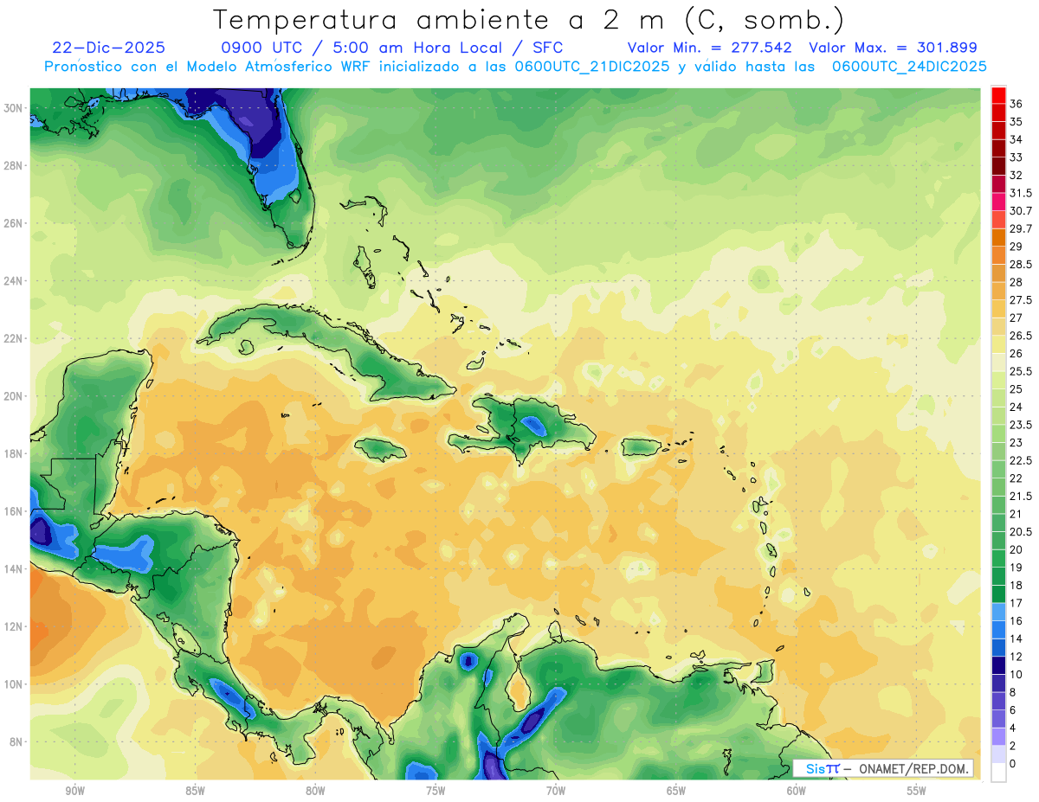
Task: Click legend value "21.5"
Action: (1021, 496)
